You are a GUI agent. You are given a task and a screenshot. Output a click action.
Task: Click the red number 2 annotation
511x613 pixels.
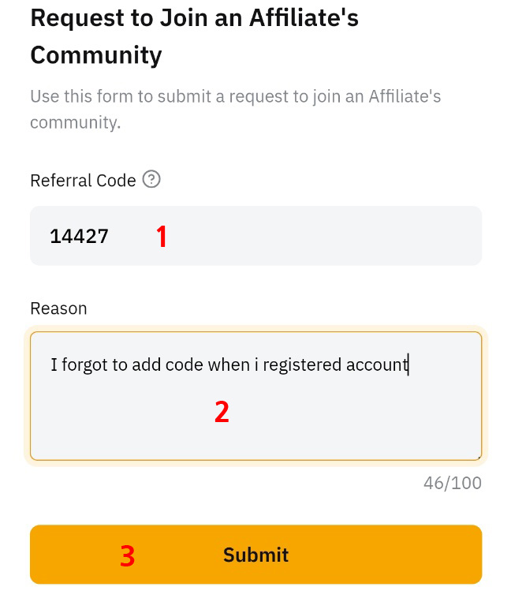222,412
